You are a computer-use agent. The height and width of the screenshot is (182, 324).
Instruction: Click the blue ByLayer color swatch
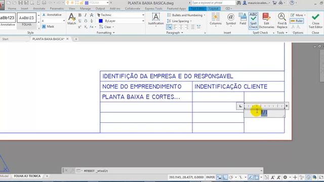[101, 21]
